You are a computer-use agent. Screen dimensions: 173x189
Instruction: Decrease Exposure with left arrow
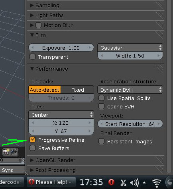pyautogui.click(x=33, y=48)
